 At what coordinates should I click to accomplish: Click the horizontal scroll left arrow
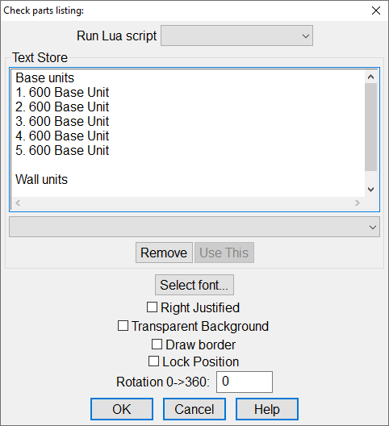[x=18, y=203]
